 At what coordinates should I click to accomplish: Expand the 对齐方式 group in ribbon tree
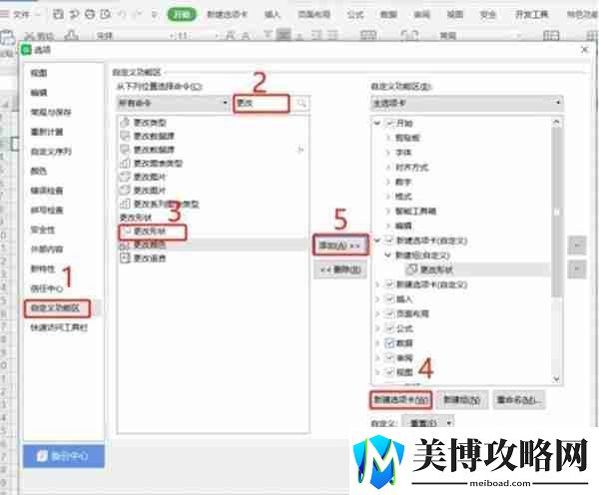[388, 167]
